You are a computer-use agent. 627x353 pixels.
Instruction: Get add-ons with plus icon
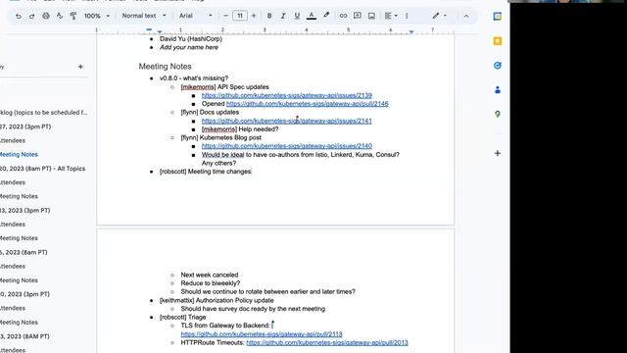[x=498, y=153]
